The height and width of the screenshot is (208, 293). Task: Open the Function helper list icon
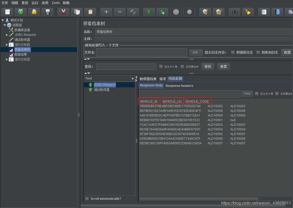pyautogui.click(x=264, y=12)
